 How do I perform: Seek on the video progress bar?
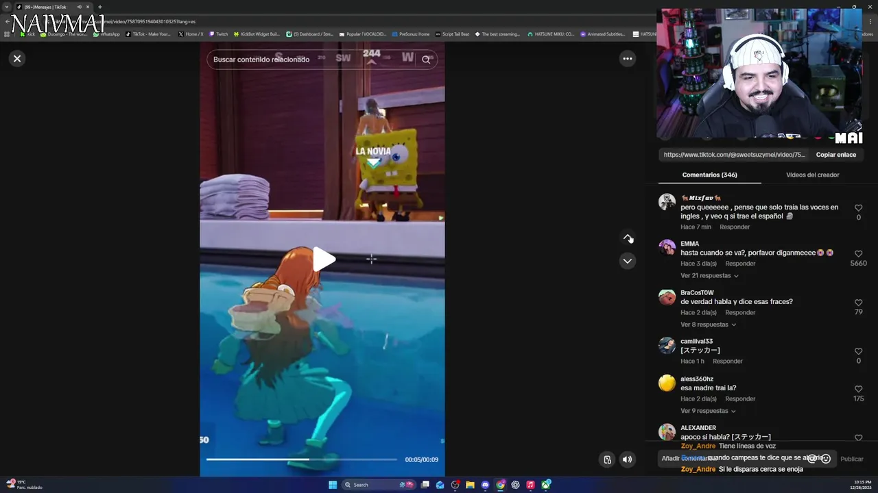click(301, 459)
